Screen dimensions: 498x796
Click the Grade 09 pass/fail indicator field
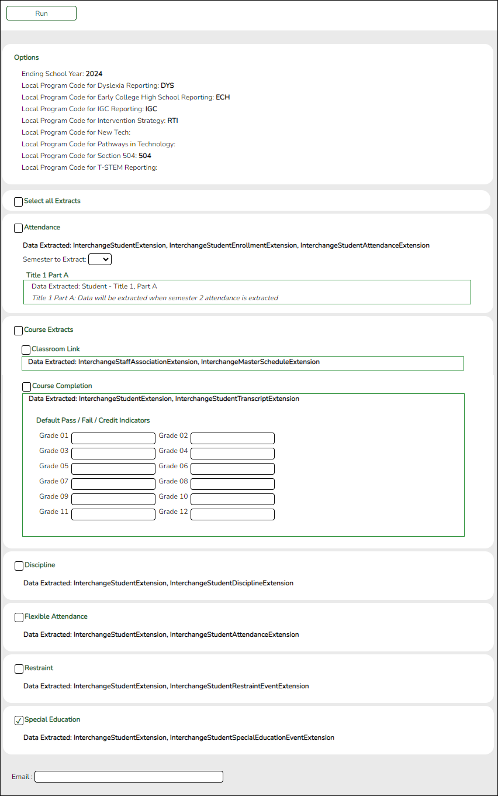pyautogui.click(x=113, y=499)
